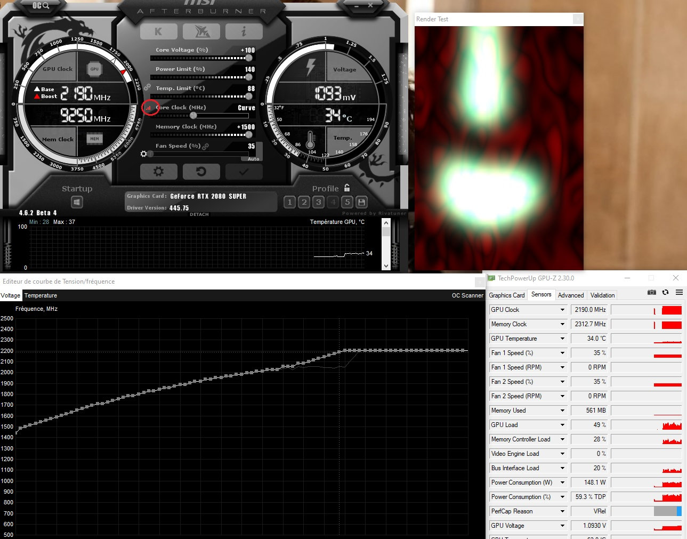The image size is (687, 539).
Task: Click the MEM chip icon in the clock gauge
Action: click(94, 139)
